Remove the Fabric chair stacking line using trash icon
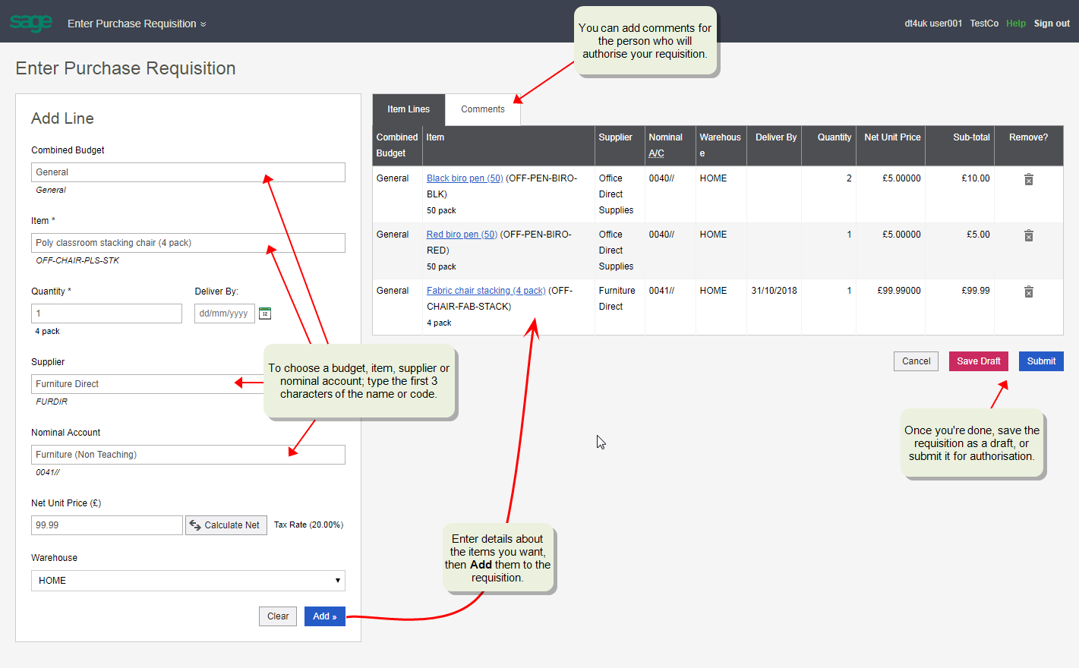This screenshot has height=668, width=1079. click(1029, 291)
